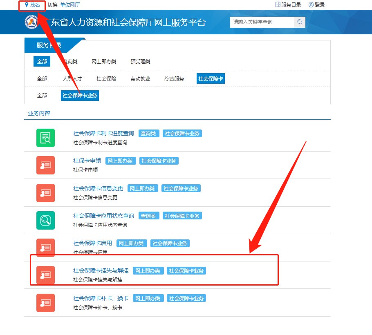Image resolution: width=372 pixels, height=335 pixels.
Task: Click the search magnifier button
Action: click(x=300, y=22)
